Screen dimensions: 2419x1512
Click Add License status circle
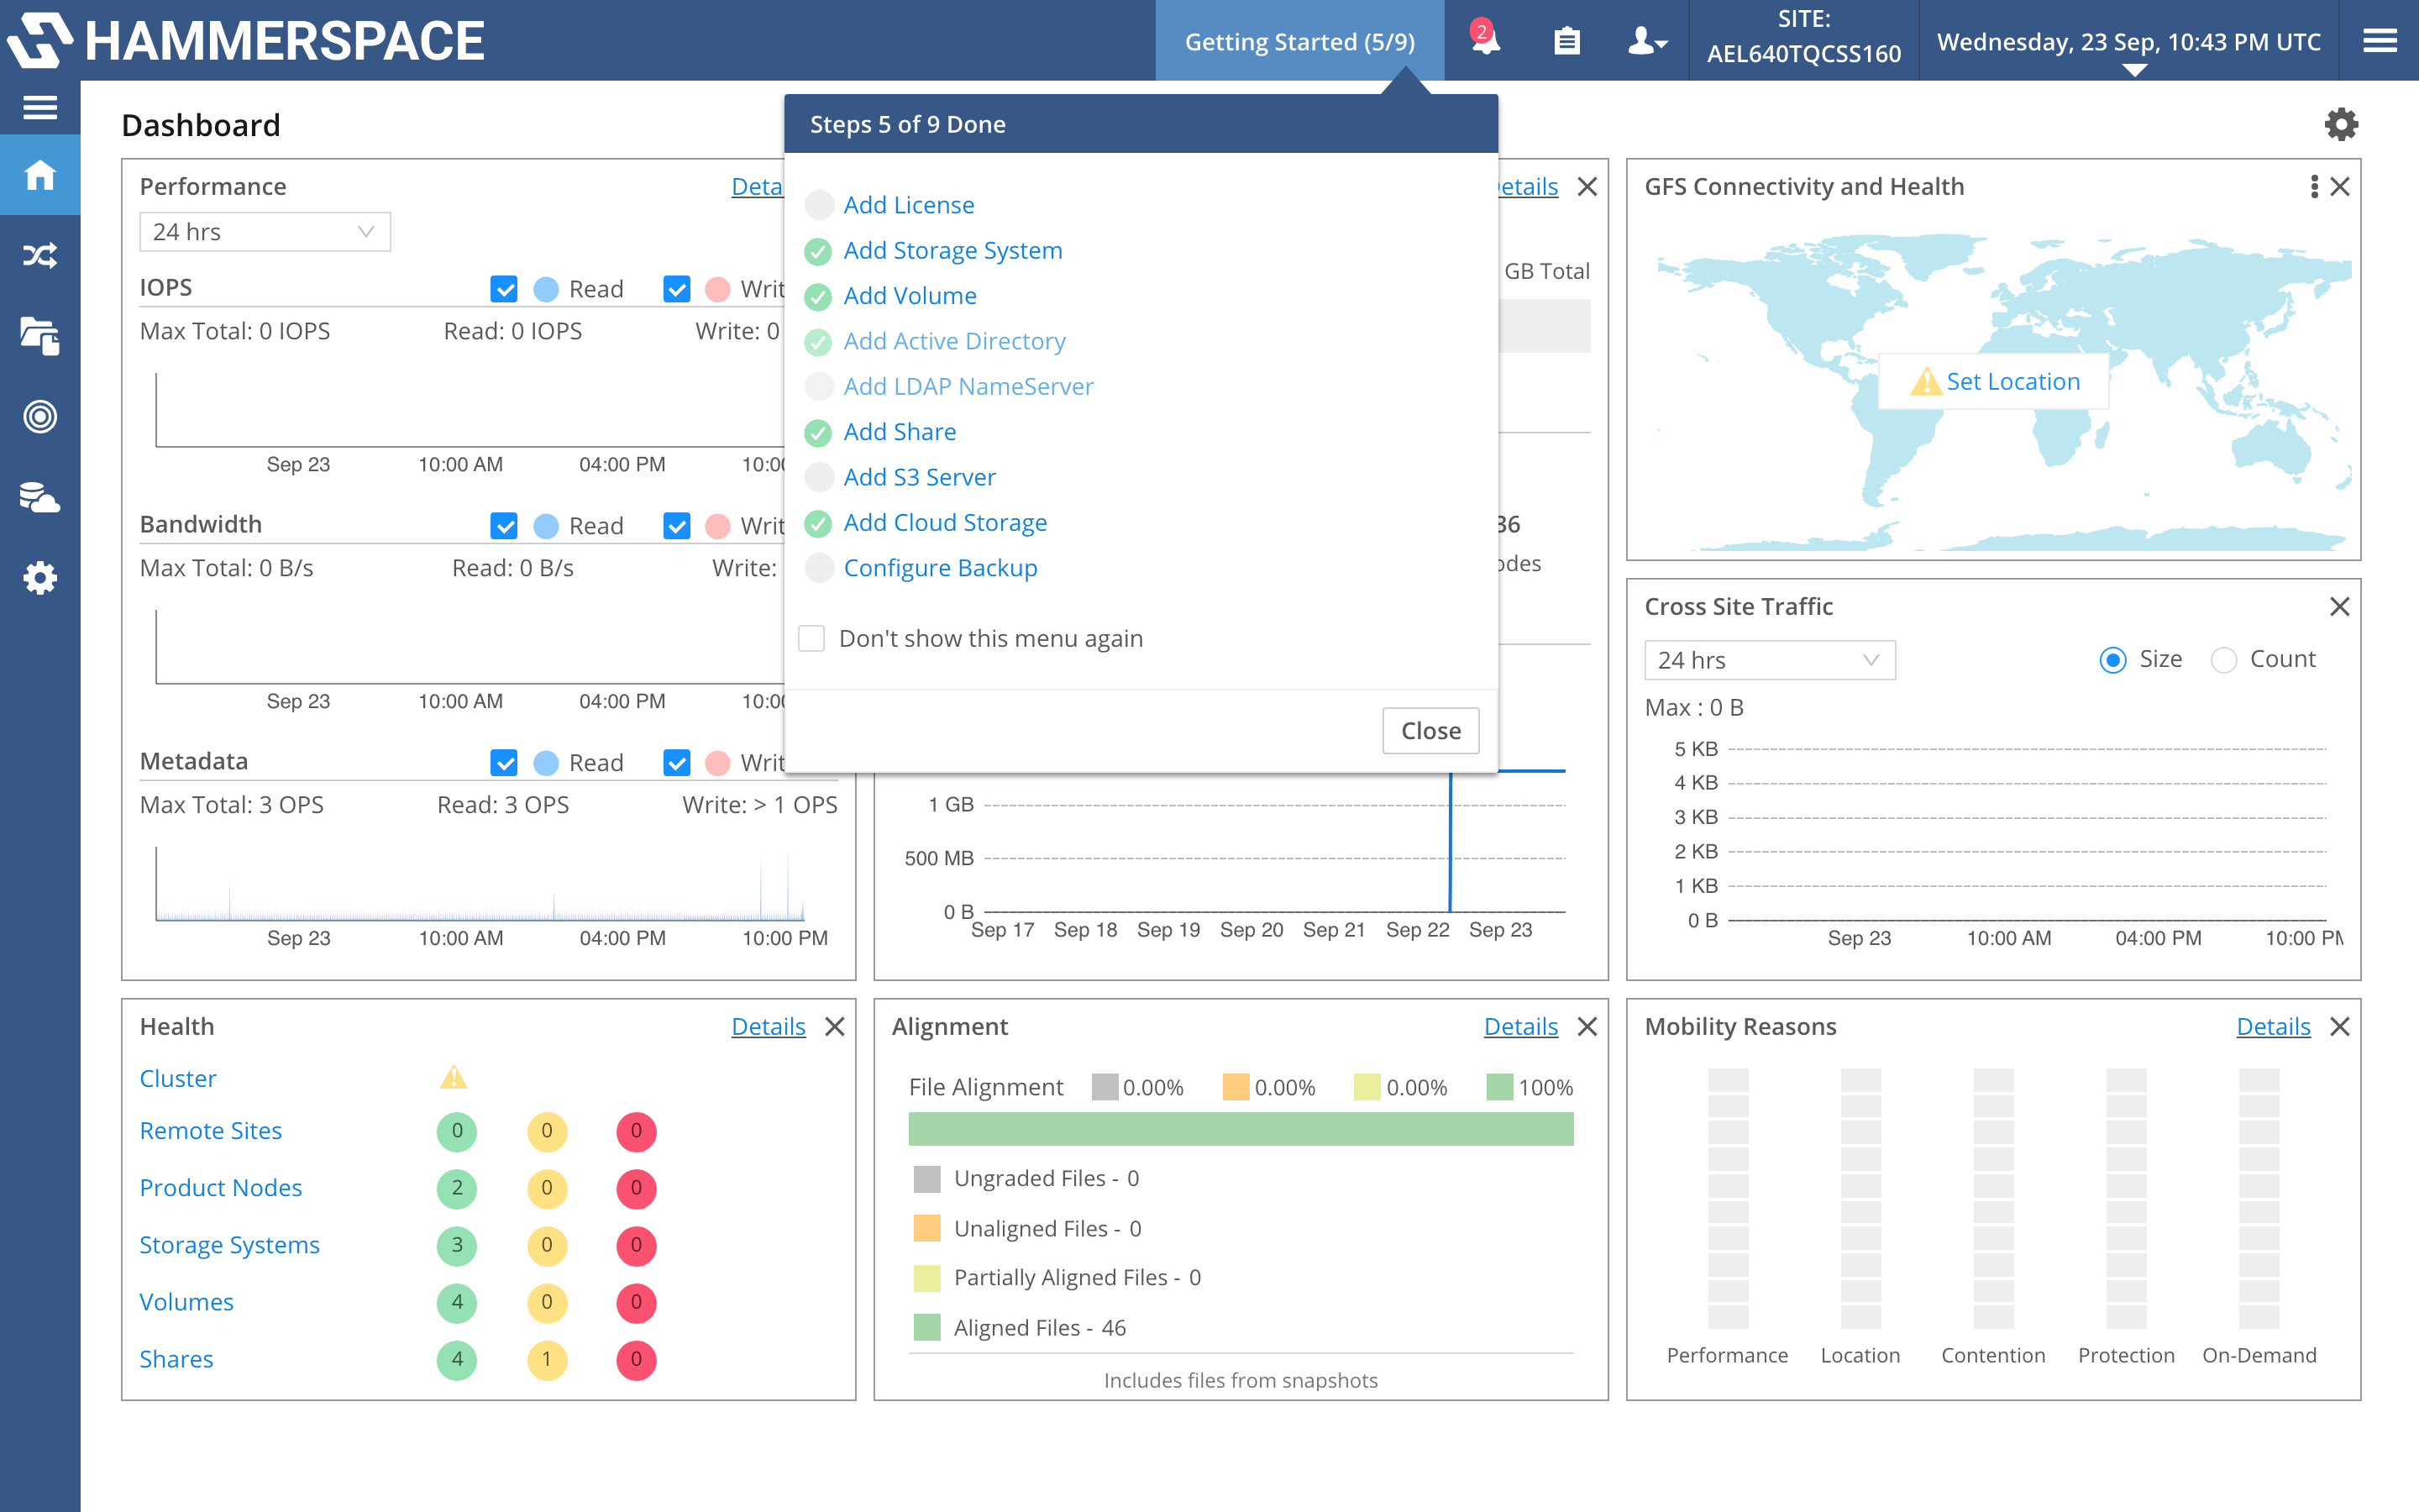(x=819, y=205)
